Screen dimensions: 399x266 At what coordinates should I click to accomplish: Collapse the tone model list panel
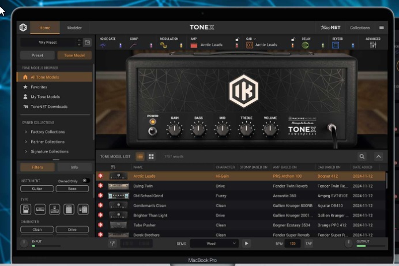[379, 156]
